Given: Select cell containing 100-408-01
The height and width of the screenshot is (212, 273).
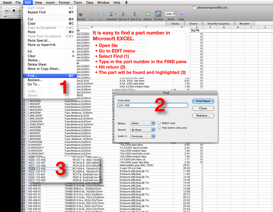Looking at the screenshot, I should [45, 200].
